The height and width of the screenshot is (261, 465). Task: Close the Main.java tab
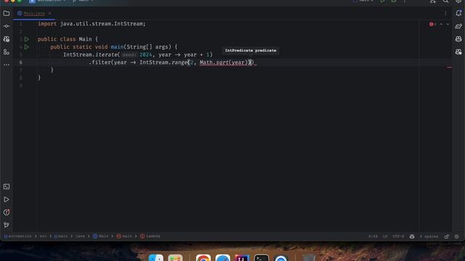point(49,13)
